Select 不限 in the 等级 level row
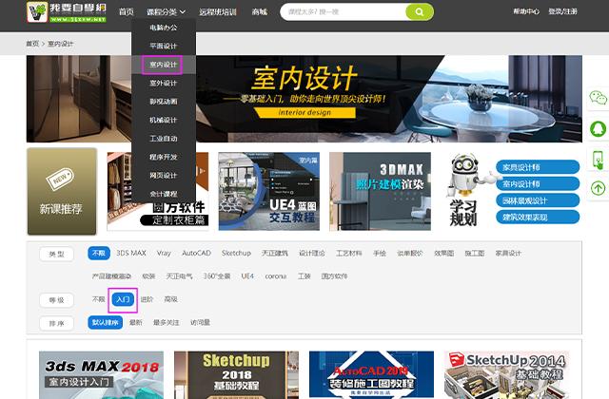This screenshot has width=609, height=399. point(99,299)
